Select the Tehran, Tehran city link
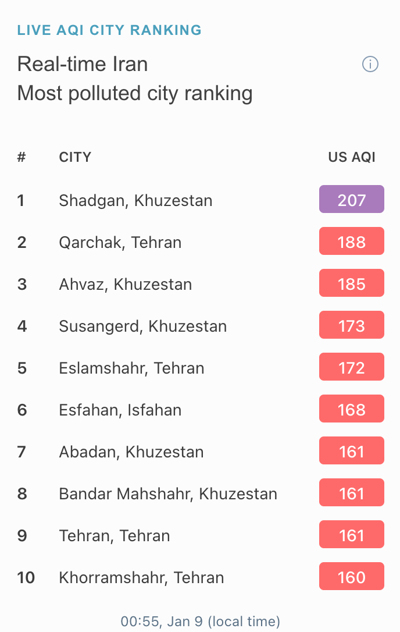Screen dimensions: 400x632 pyautogui.click(x=115, y=535)
